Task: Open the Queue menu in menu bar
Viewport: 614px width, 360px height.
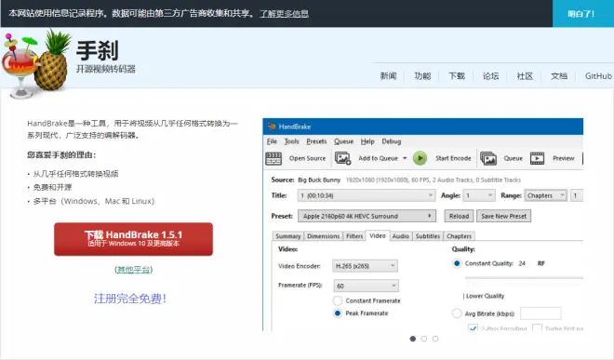Action: point(343,141)
